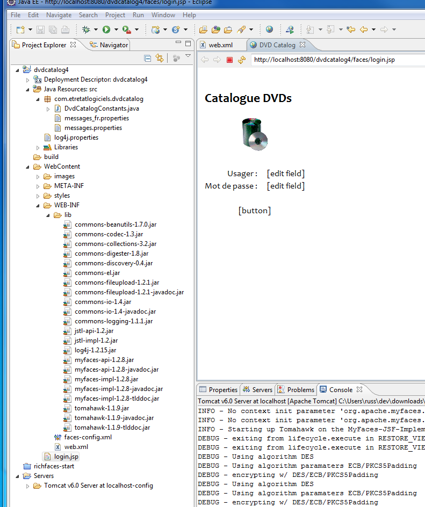Expand the images folder

coord(38,177)
